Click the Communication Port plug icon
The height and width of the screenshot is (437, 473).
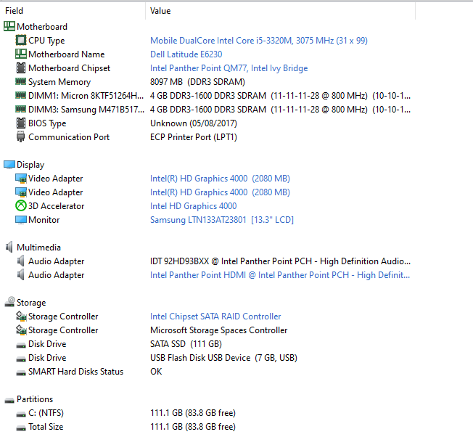pyautogui.click(x=20, y=136)
